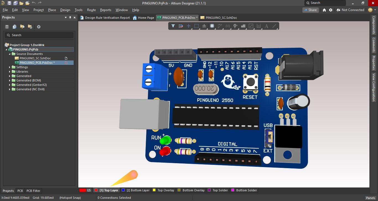Open the Preferences gear icon in the top right
Image resolution: width=378 pixels, height=201 pixels.
tap(331, 10)
